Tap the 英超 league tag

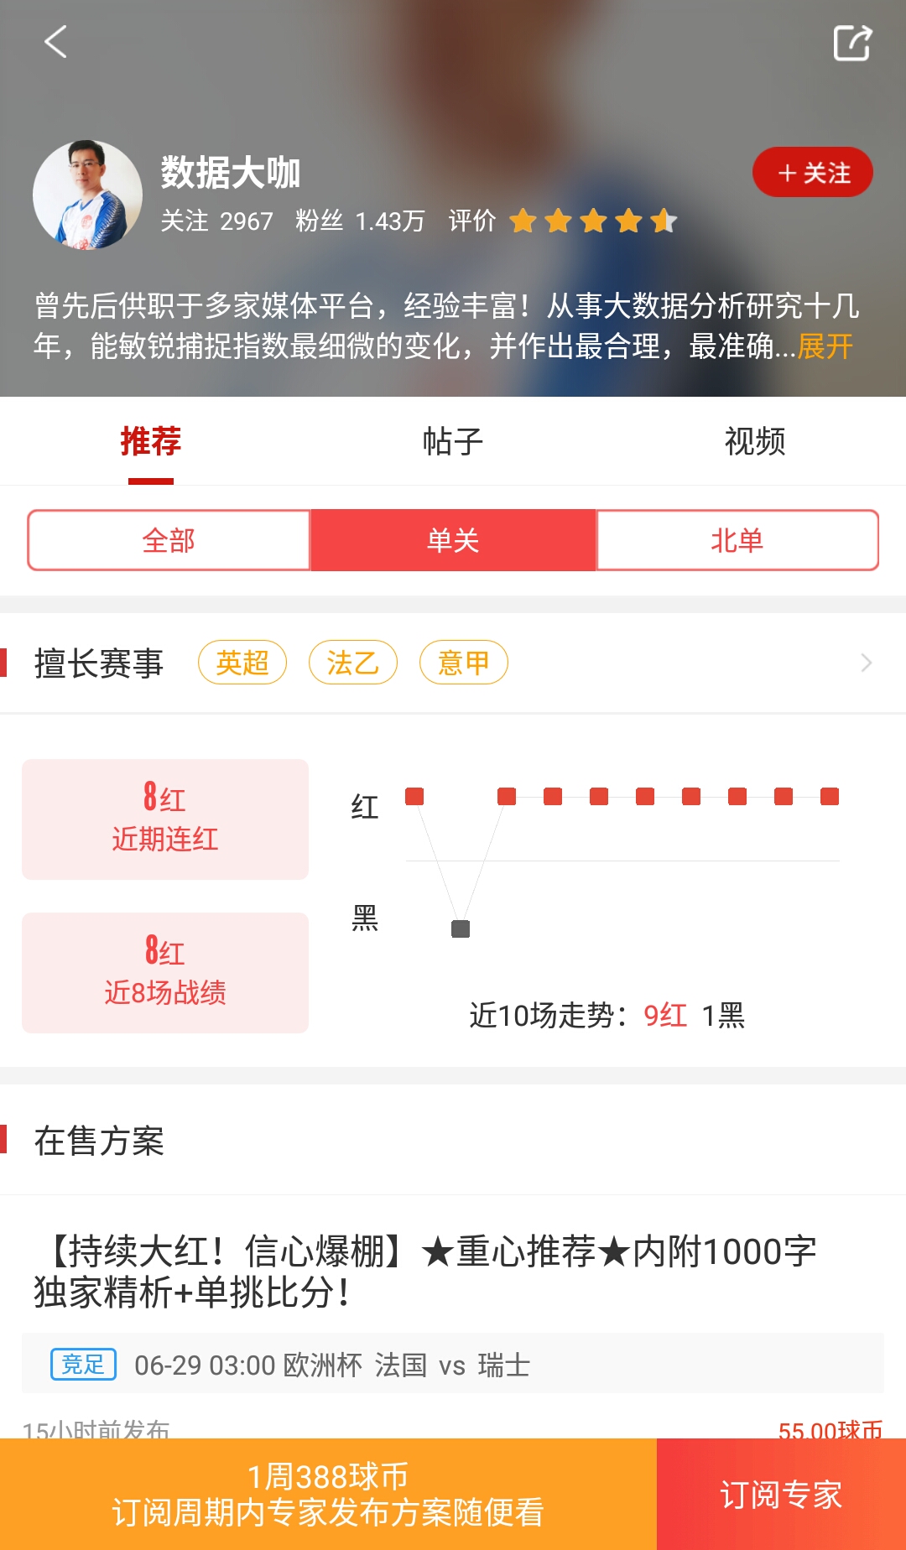point(242,663)
